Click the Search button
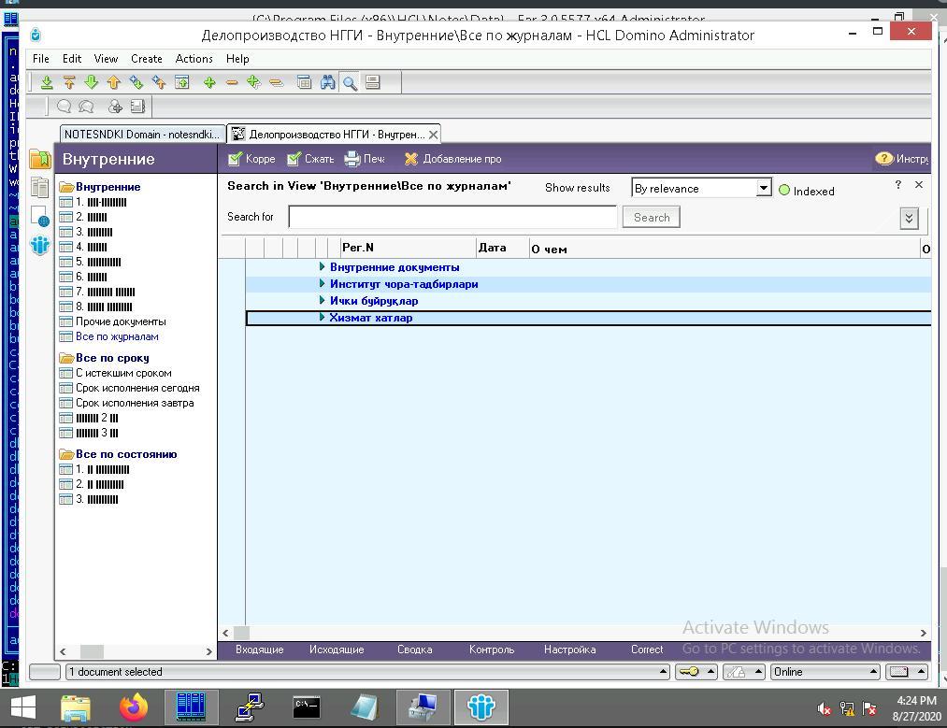The image size is (947, 728). 651,218
